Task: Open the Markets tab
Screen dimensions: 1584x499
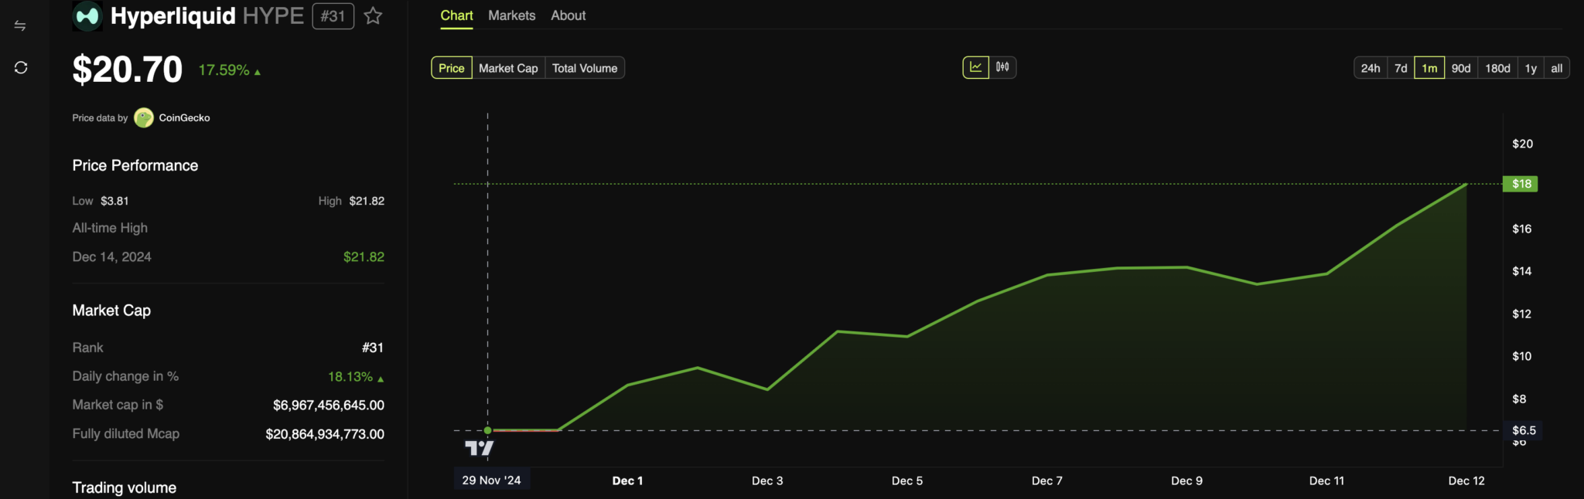Action: click(x=511, y=15)
